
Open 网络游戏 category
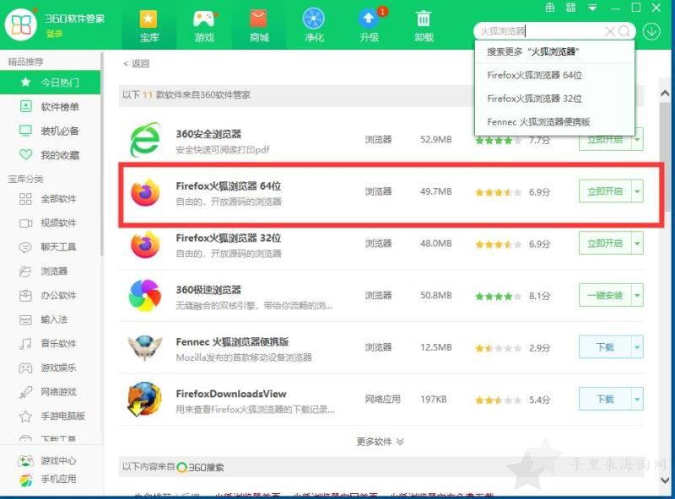tap(50, 392)
